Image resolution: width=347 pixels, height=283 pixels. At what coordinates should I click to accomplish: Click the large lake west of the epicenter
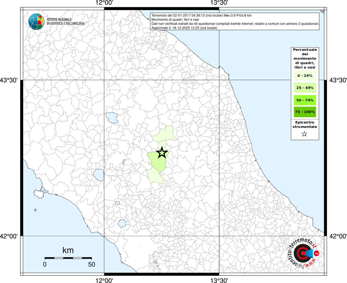pyautogui.click(x=112, y=118)
